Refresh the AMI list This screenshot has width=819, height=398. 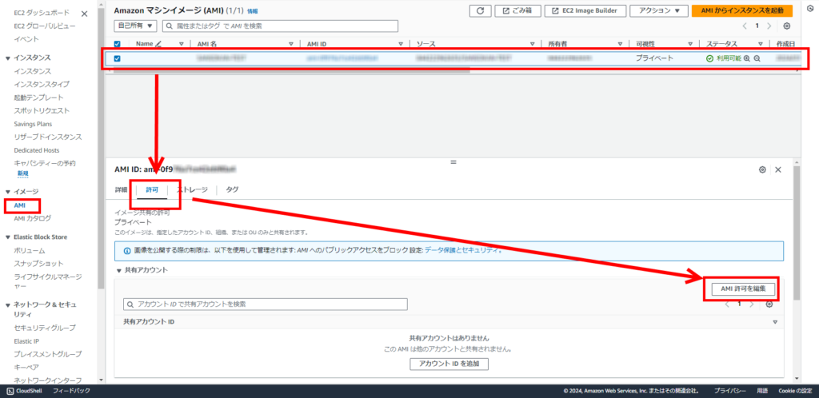tap(480, 11)
